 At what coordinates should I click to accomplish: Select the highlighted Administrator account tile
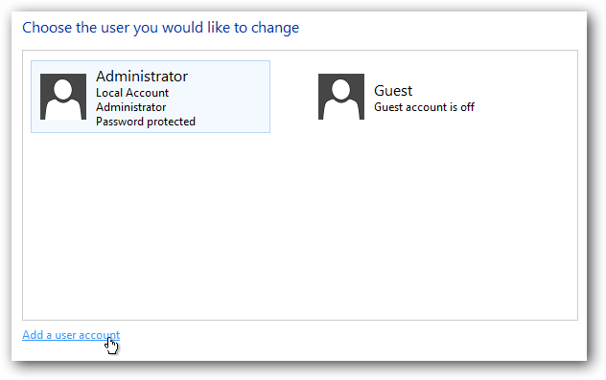click(151, 97)
